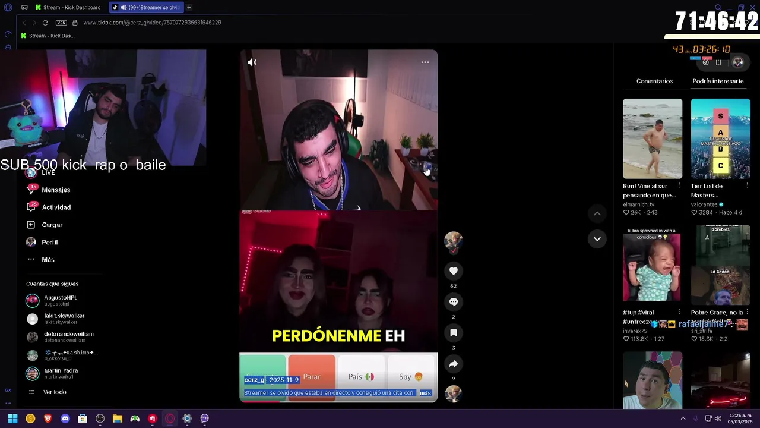Click the profile avatar in top right
Image resolution: width=760 pixels, height=428 pixels.
coord(738,62)
